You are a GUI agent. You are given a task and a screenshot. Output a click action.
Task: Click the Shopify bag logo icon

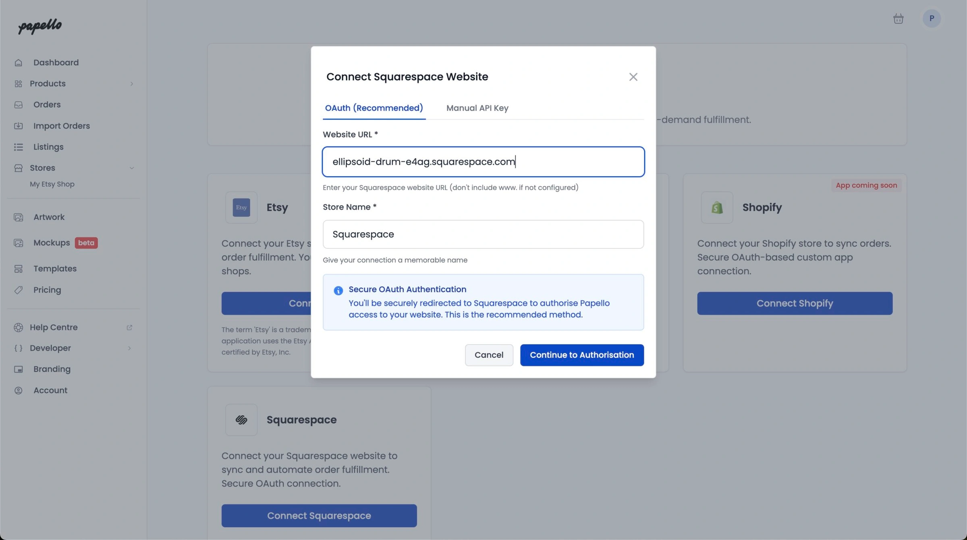pos(717,208)
